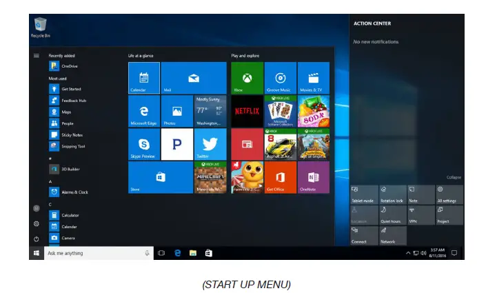Launch the Skype Preview tile

[x=144, y=144]
